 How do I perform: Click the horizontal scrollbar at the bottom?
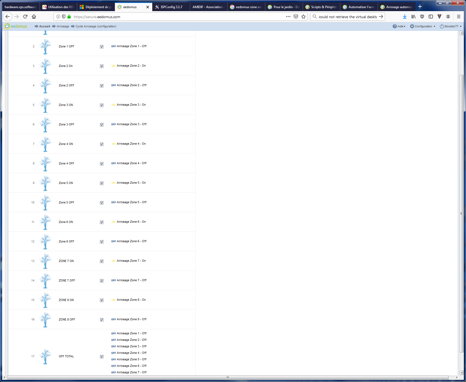(228, 377)
